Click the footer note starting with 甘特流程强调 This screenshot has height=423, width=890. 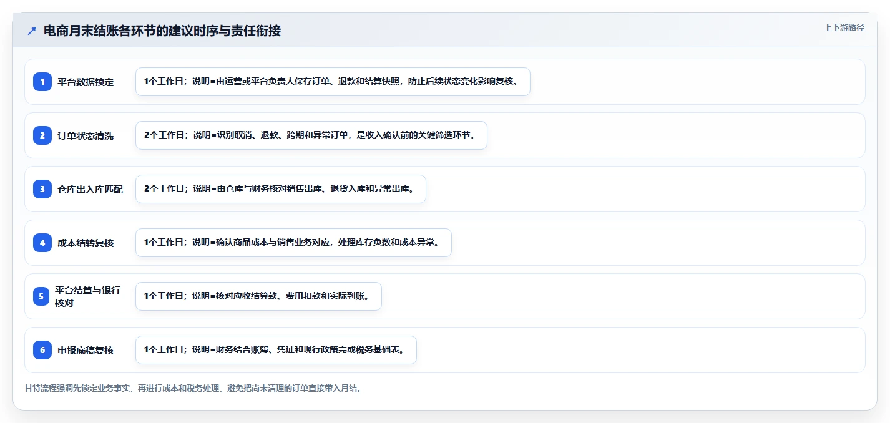[193, 388]
